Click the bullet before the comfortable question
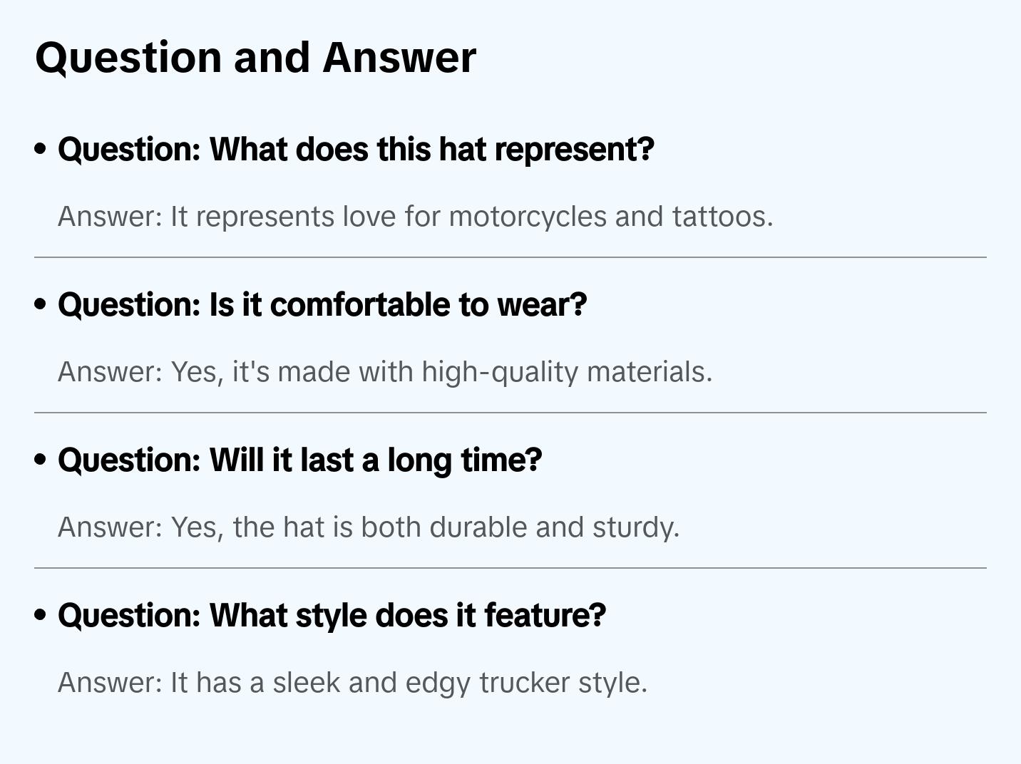The image size is (1021, 764). 41,305
